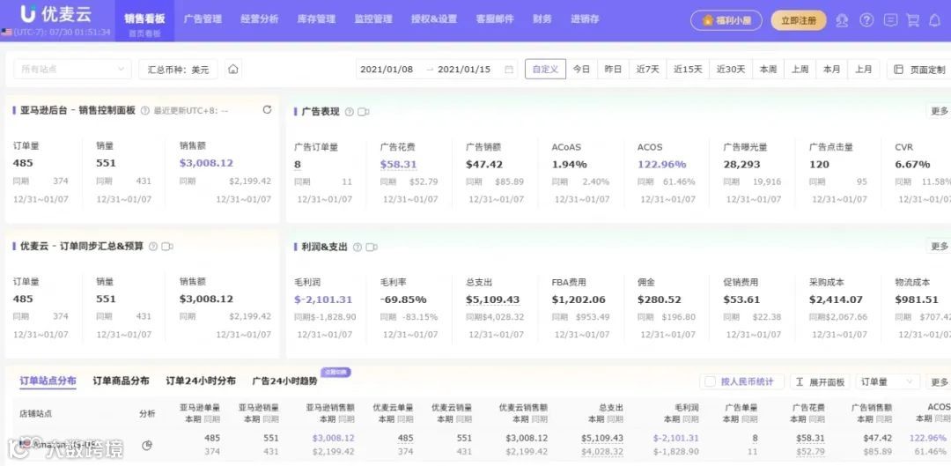
Task: Open the 库存管理 navigation menu
Action: (316, 18)
